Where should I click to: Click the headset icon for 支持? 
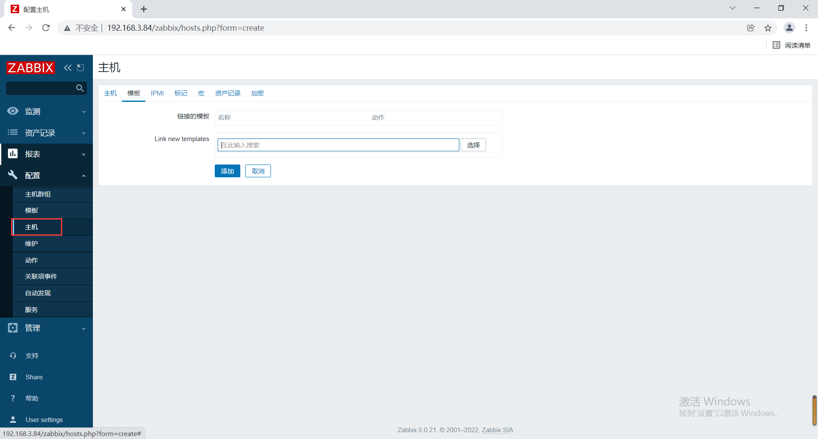coord(13,355)
